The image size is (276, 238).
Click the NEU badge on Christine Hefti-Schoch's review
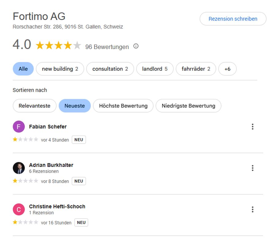coord(81,222)
